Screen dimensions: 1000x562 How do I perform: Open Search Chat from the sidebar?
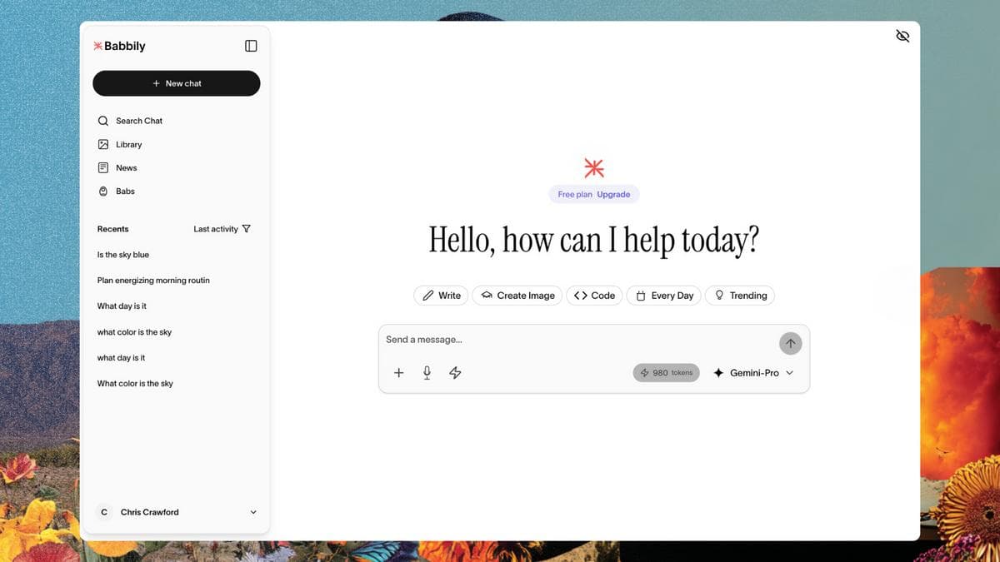(x=138, y=121)
